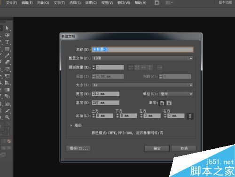
Task: Click the 高度 height field showing 297 mm
Action: [105, 103]
